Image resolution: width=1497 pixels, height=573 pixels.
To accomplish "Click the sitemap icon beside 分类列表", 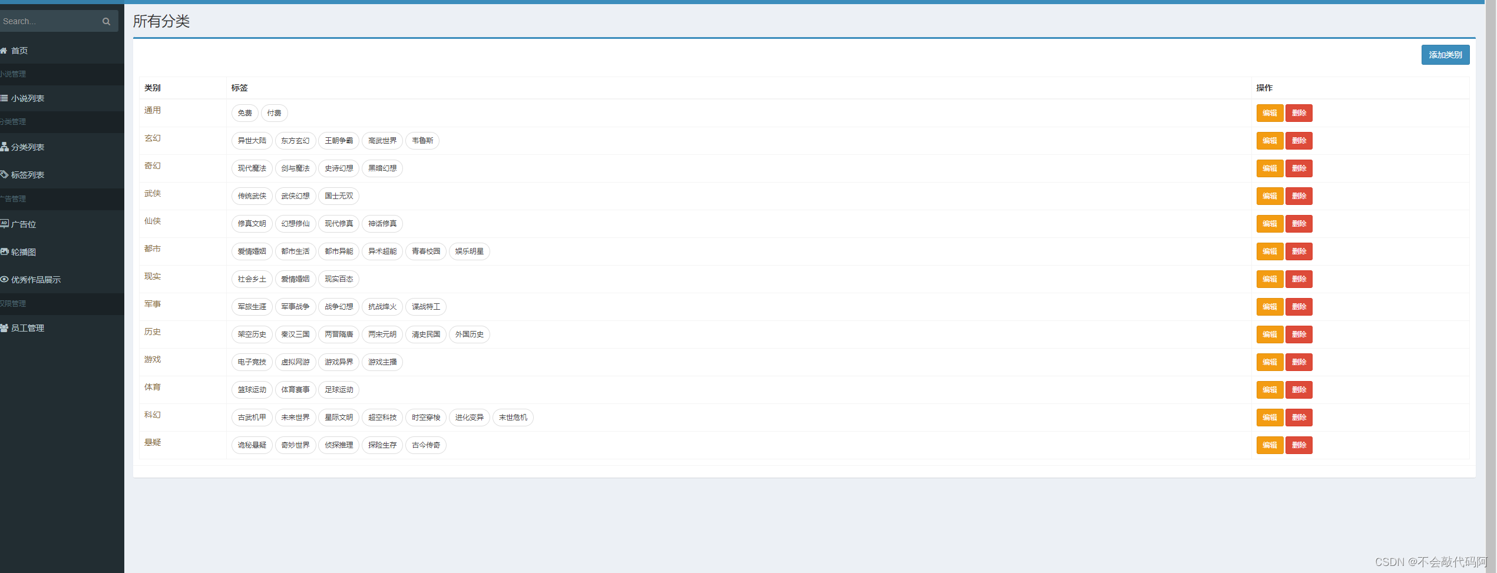I will 4,147.
